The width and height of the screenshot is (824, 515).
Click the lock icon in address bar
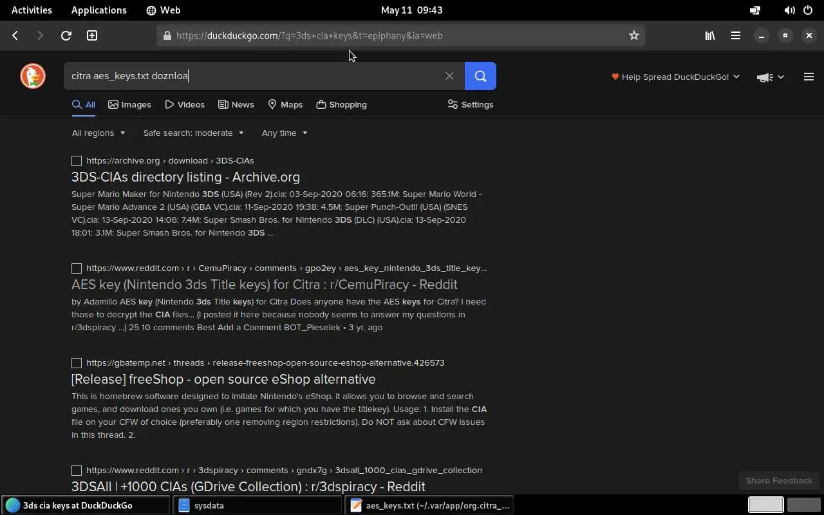pyautogui.click(x=167, y=35)
